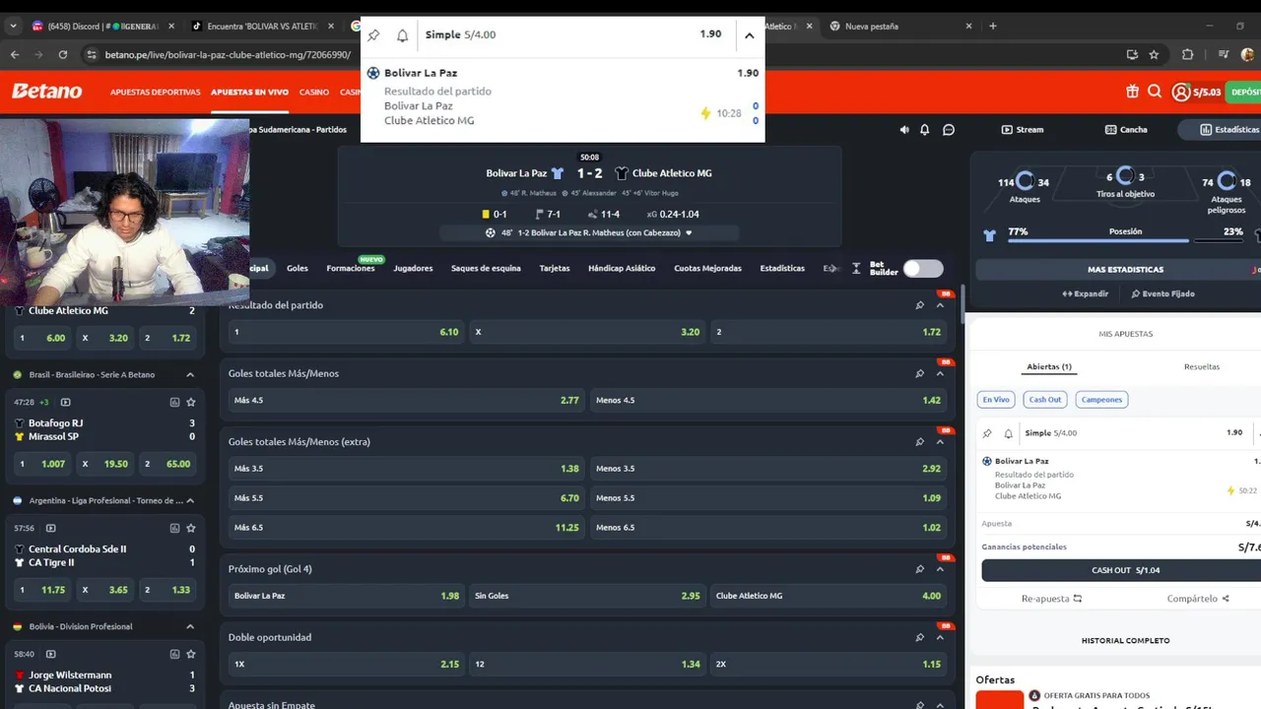Open the user account icon
Image resolution: width=1261 pixels, height=709 pixels.
pos(1180,92)
